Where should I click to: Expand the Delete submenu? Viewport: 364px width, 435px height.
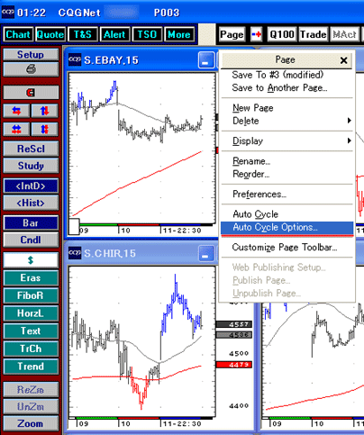pos(287,121)
